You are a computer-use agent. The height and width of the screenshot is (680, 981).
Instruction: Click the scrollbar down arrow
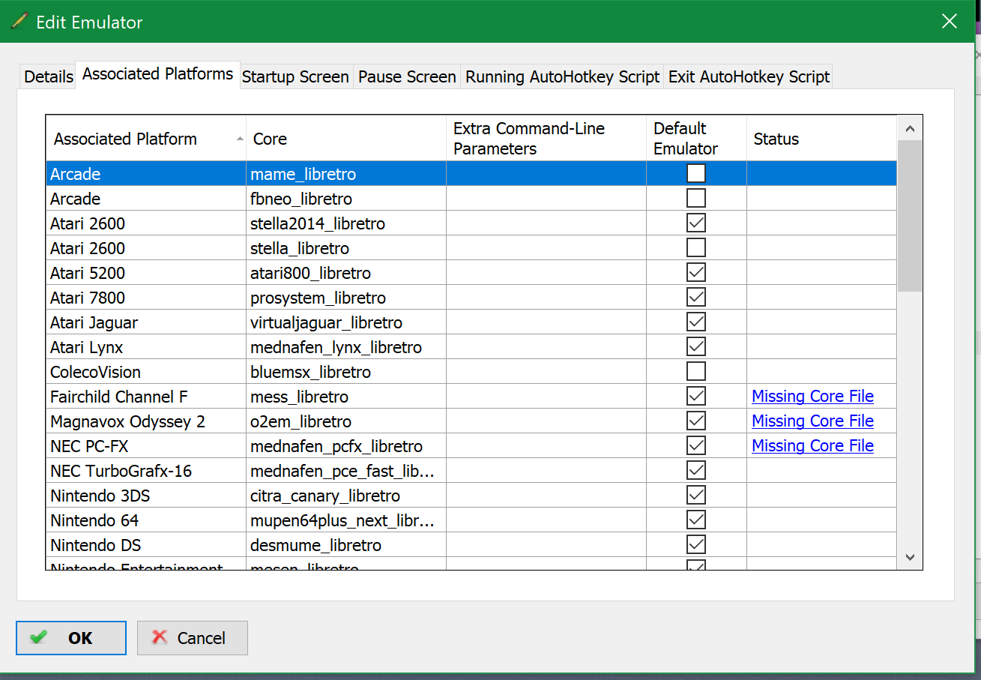910,557
